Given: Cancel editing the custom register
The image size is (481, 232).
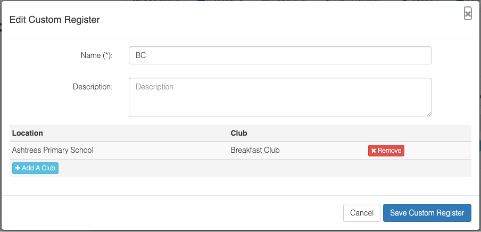Looking at the screenshot, I should click(x=361, y=213).
